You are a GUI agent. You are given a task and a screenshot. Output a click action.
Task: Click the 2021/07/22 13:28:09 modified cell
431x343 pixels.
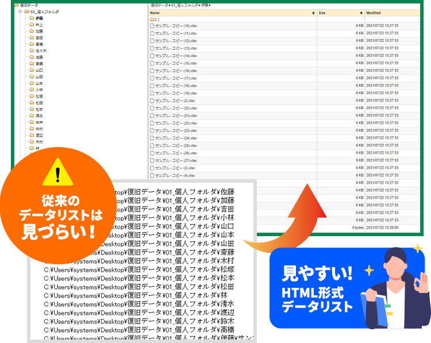click(x=382, y=228)
